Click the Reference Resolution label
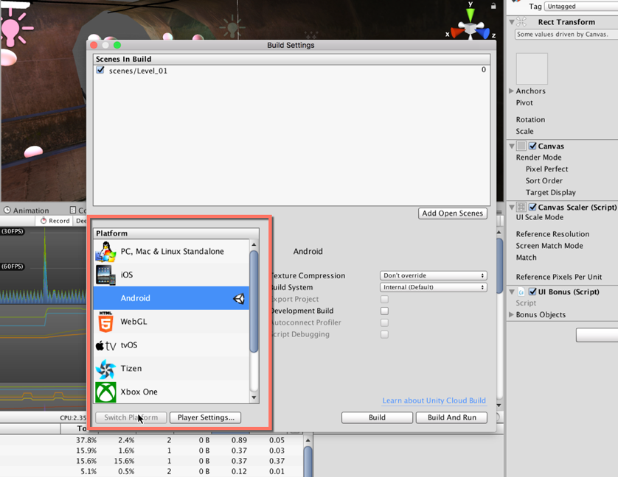Screen dimensions: 618x477 (x=552, y=234)
